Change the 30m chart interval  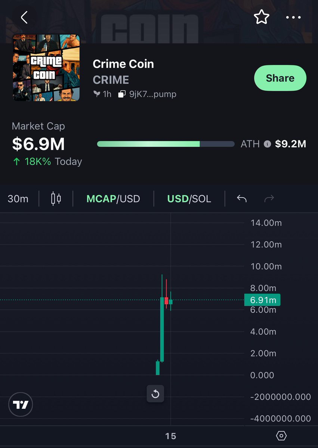[18, 199]
